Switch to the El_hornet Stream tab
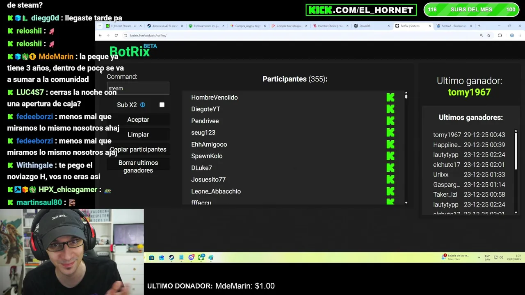Viewport: 525px width, 295px height. [x=123, y=26]
